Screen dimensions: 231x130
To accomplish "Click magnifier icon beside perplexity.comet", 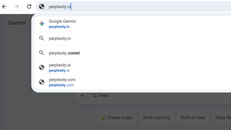I will (x=42, y=53).
